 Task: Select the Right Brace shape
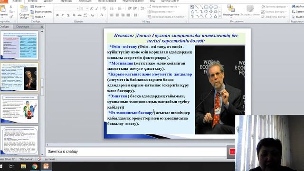pyautogui.click(x=211, y=17)
